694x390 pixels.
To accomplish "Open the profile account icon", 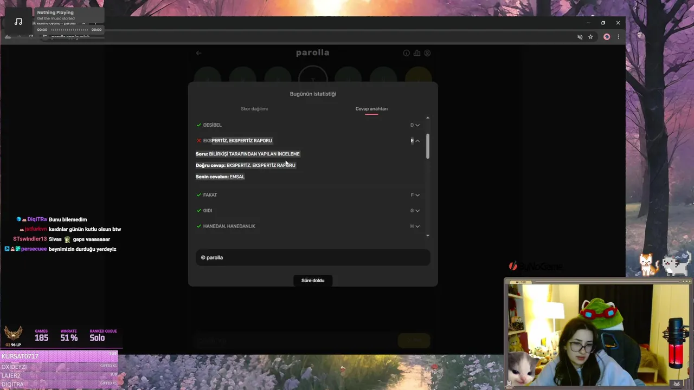I will (x=427, y=53).
